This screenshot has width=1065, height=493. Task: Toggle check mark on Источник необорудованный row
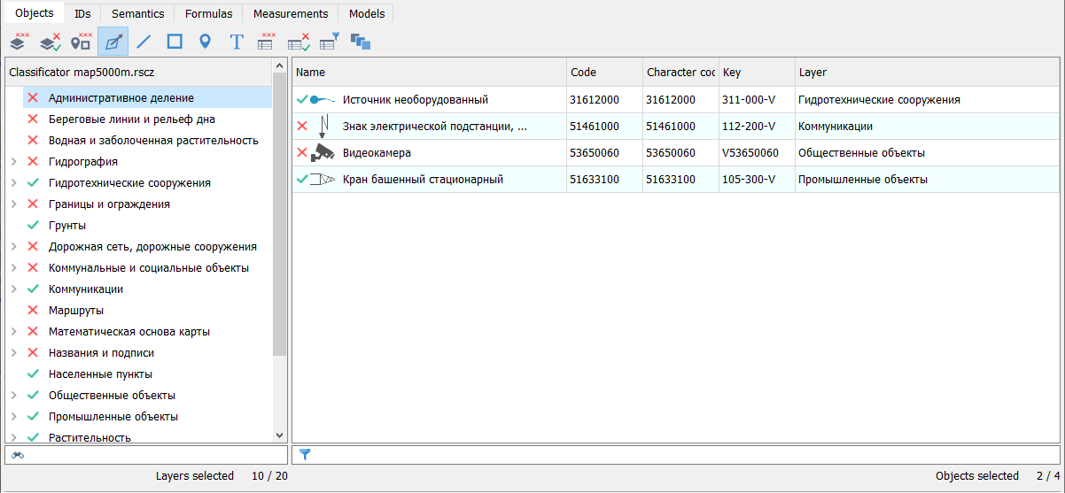tap(302, 100)
